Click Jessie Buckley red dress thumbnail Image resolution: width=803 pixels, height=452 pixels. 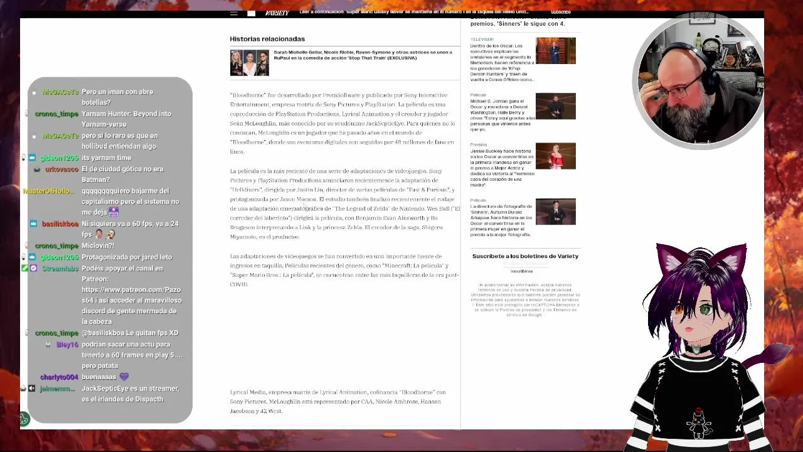pyautogui.click(x=555, y=156)
